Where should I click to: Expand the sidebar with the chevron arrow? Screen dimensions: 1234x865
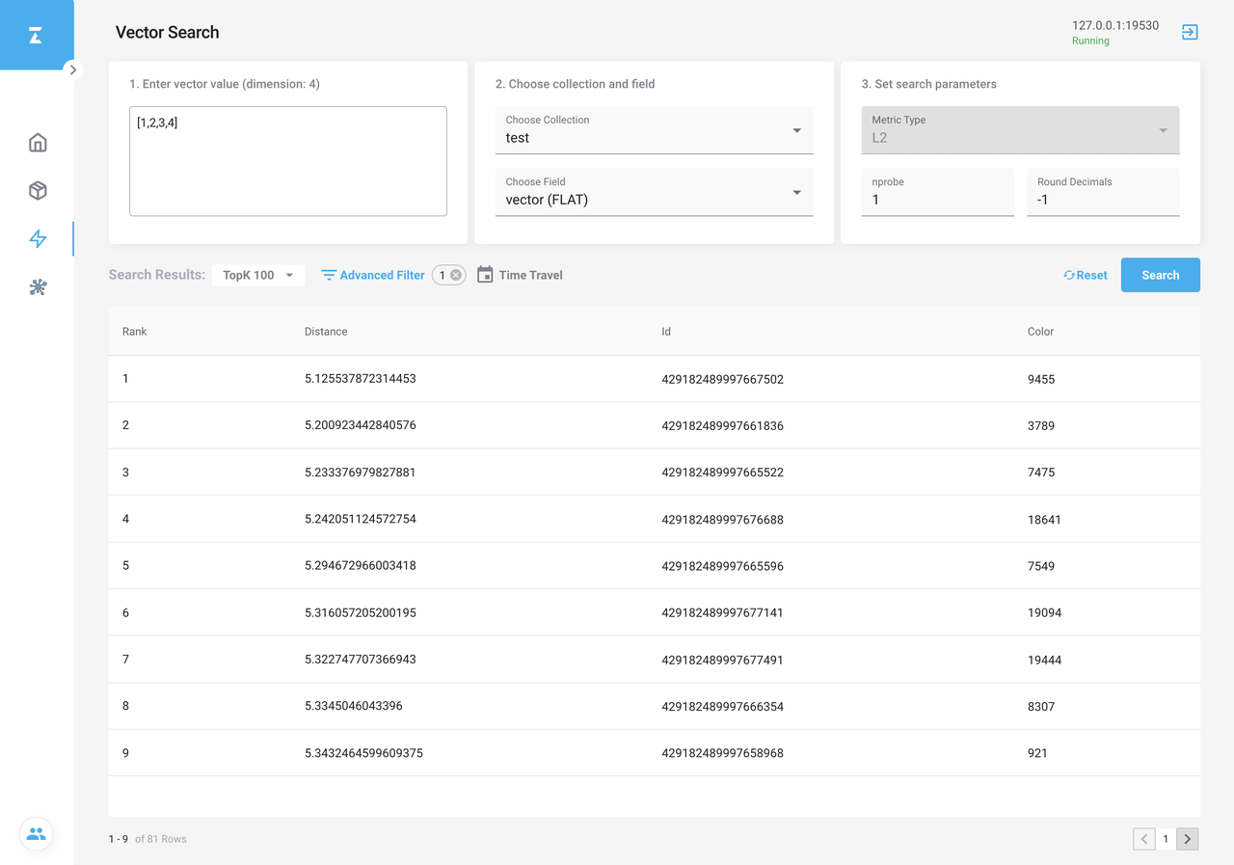[73, 69]
